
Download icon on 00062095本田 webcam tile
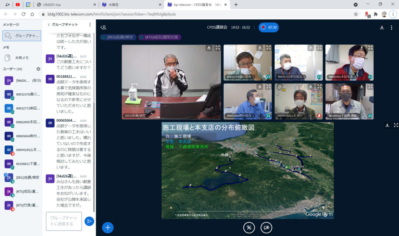click(362, 48)
